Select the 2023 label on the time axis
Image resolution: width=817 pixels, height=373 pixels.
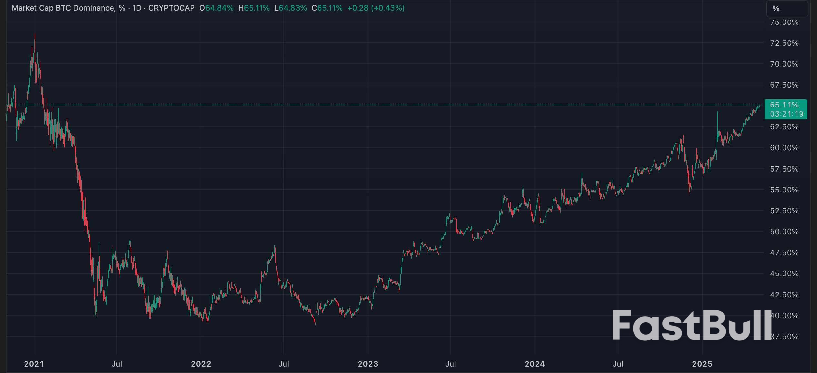pyautogui.click(x=368, y=364)
